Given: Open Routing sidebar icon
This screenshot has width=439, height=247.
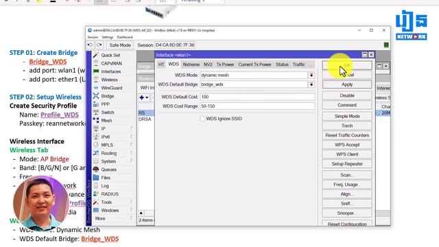Looking at the screenshot, I should tap(96, 153).
